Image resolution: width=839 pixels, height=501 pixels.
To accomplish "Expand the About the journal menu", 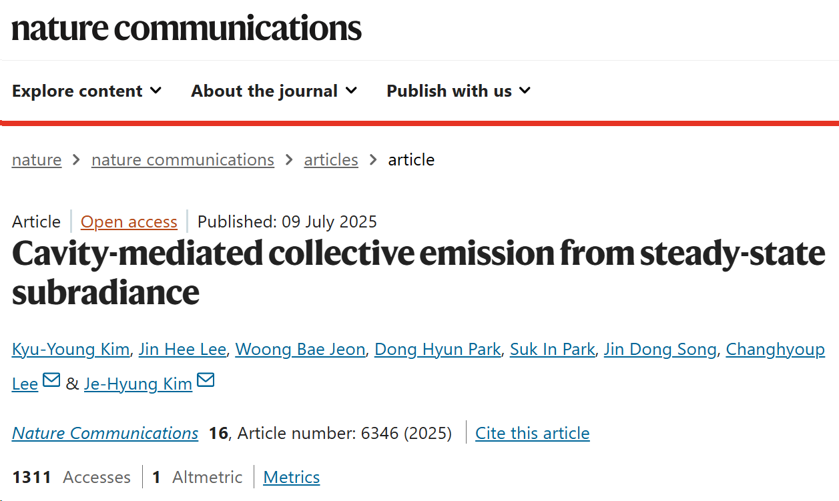I will [274, 91].
